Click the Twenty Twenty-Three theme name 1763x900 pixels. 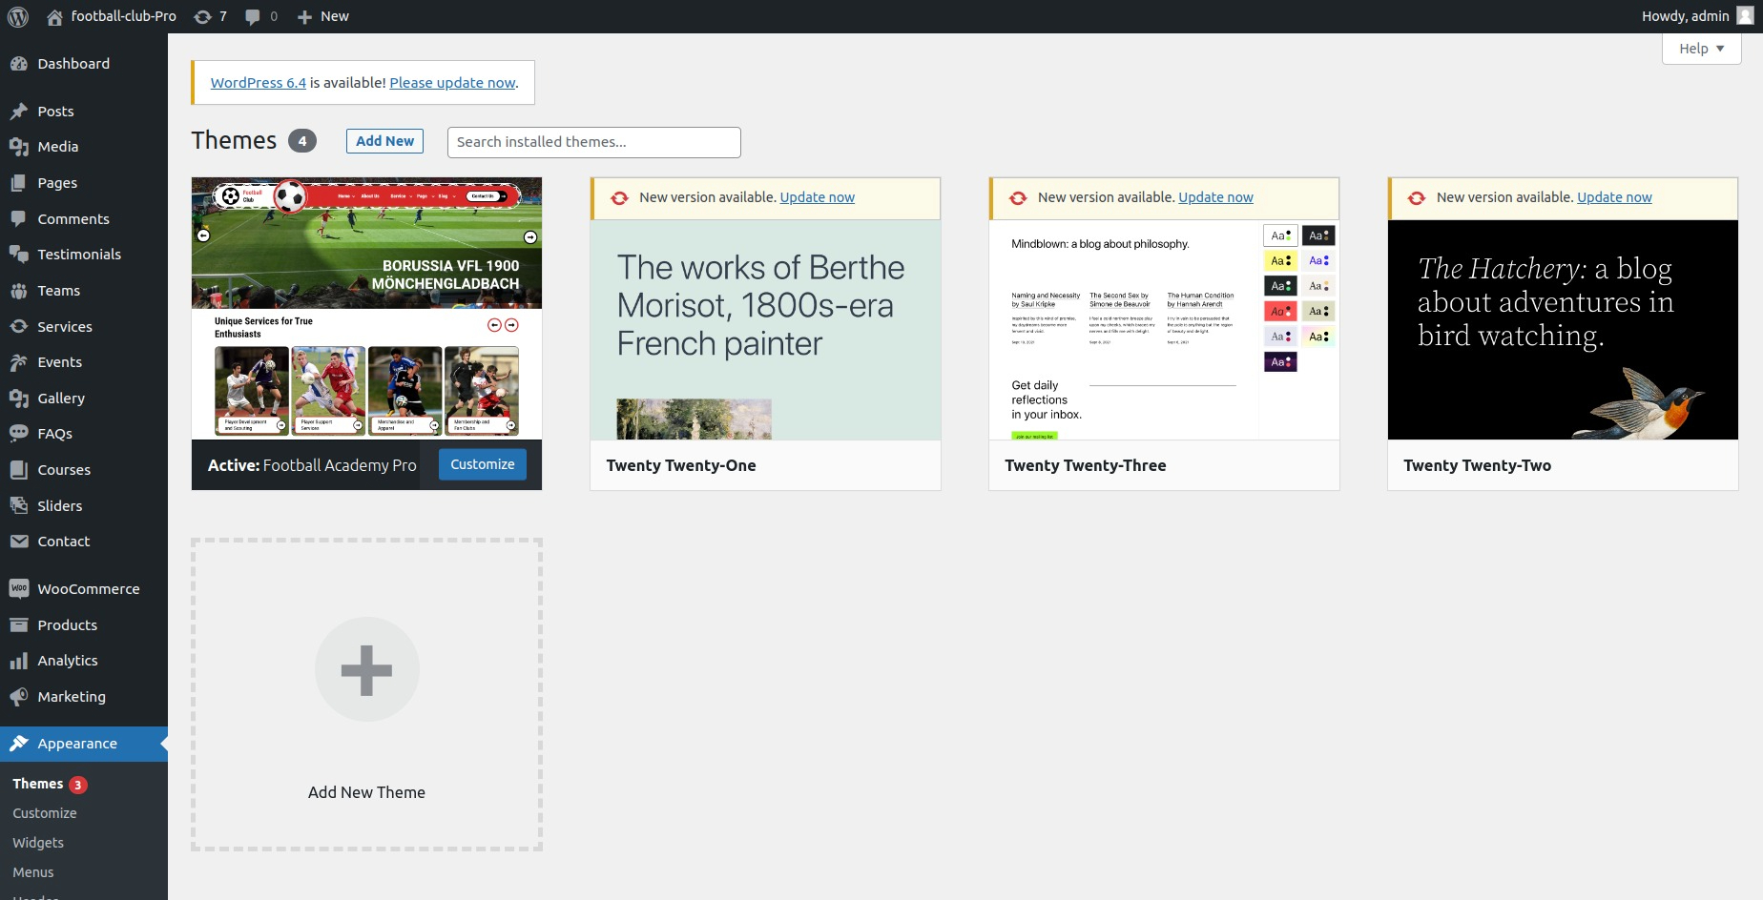point(1085,465)
